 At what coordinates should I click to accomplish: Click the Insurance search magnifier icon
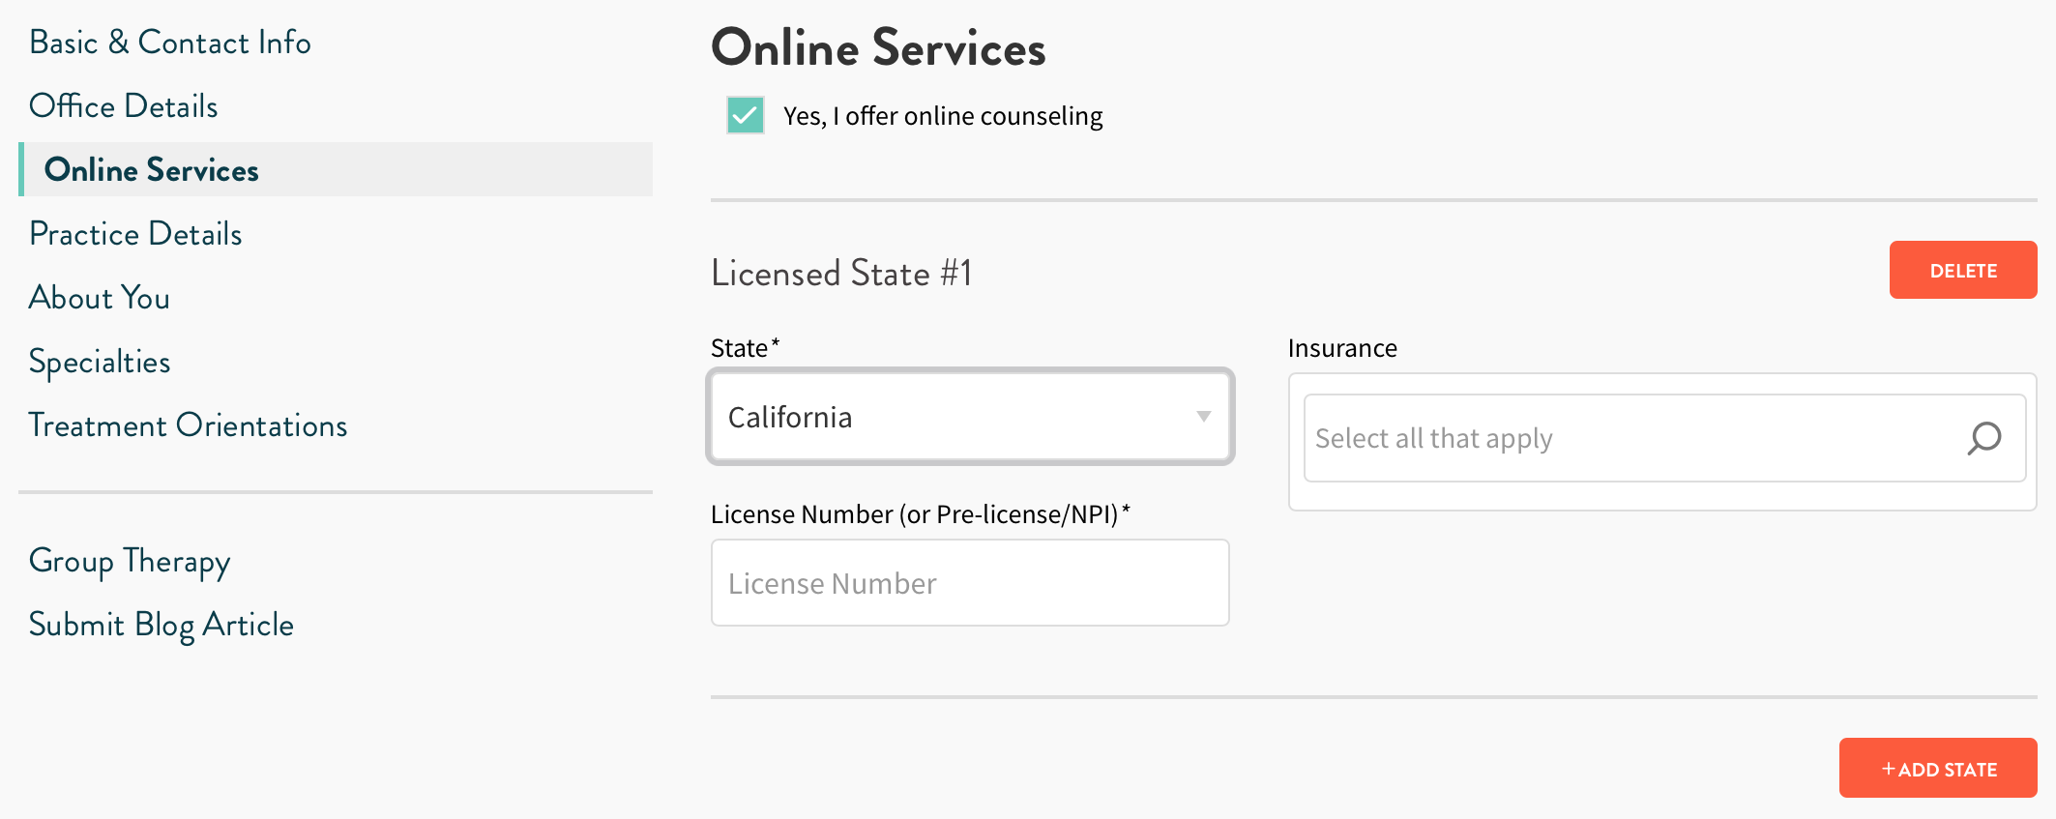[x=1983, y=438]
